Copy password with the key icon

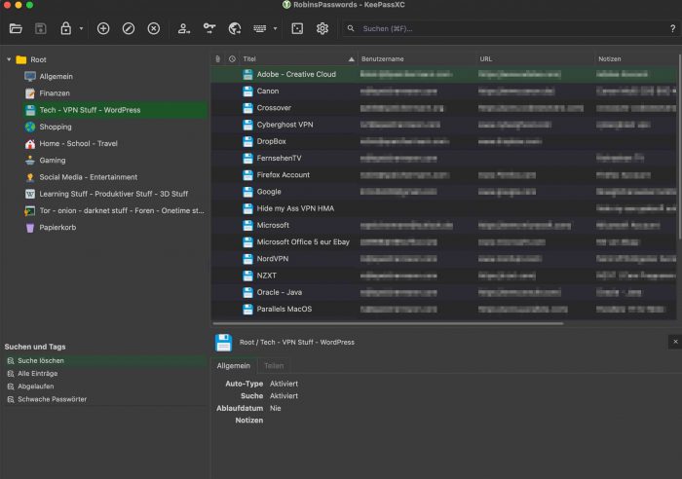click(209, 29)
